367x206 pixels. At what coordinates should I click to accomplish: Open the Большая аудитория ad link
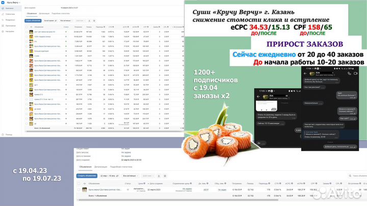41,51
